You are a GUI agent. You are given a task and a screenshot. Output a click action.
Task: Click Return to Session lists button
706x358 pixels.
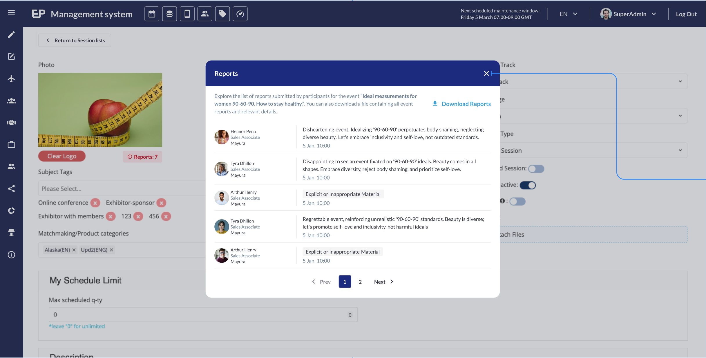[75, 40]
